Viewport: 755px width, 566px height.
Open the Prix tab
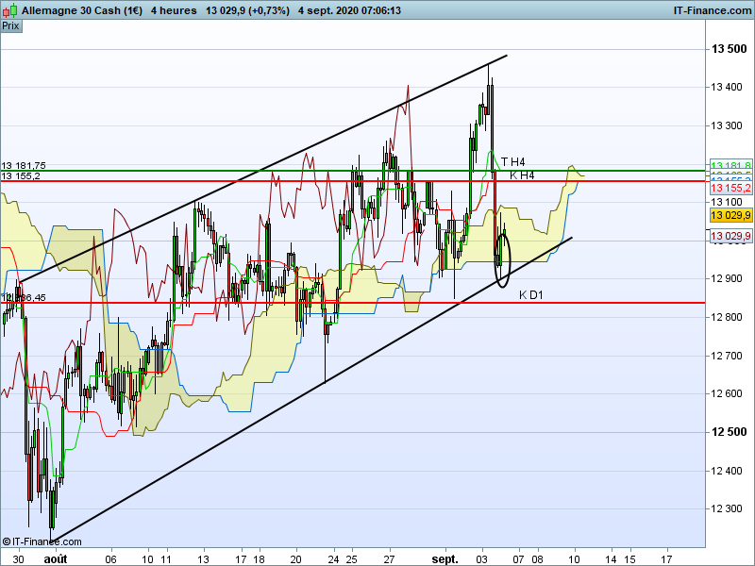click(10, 26)
